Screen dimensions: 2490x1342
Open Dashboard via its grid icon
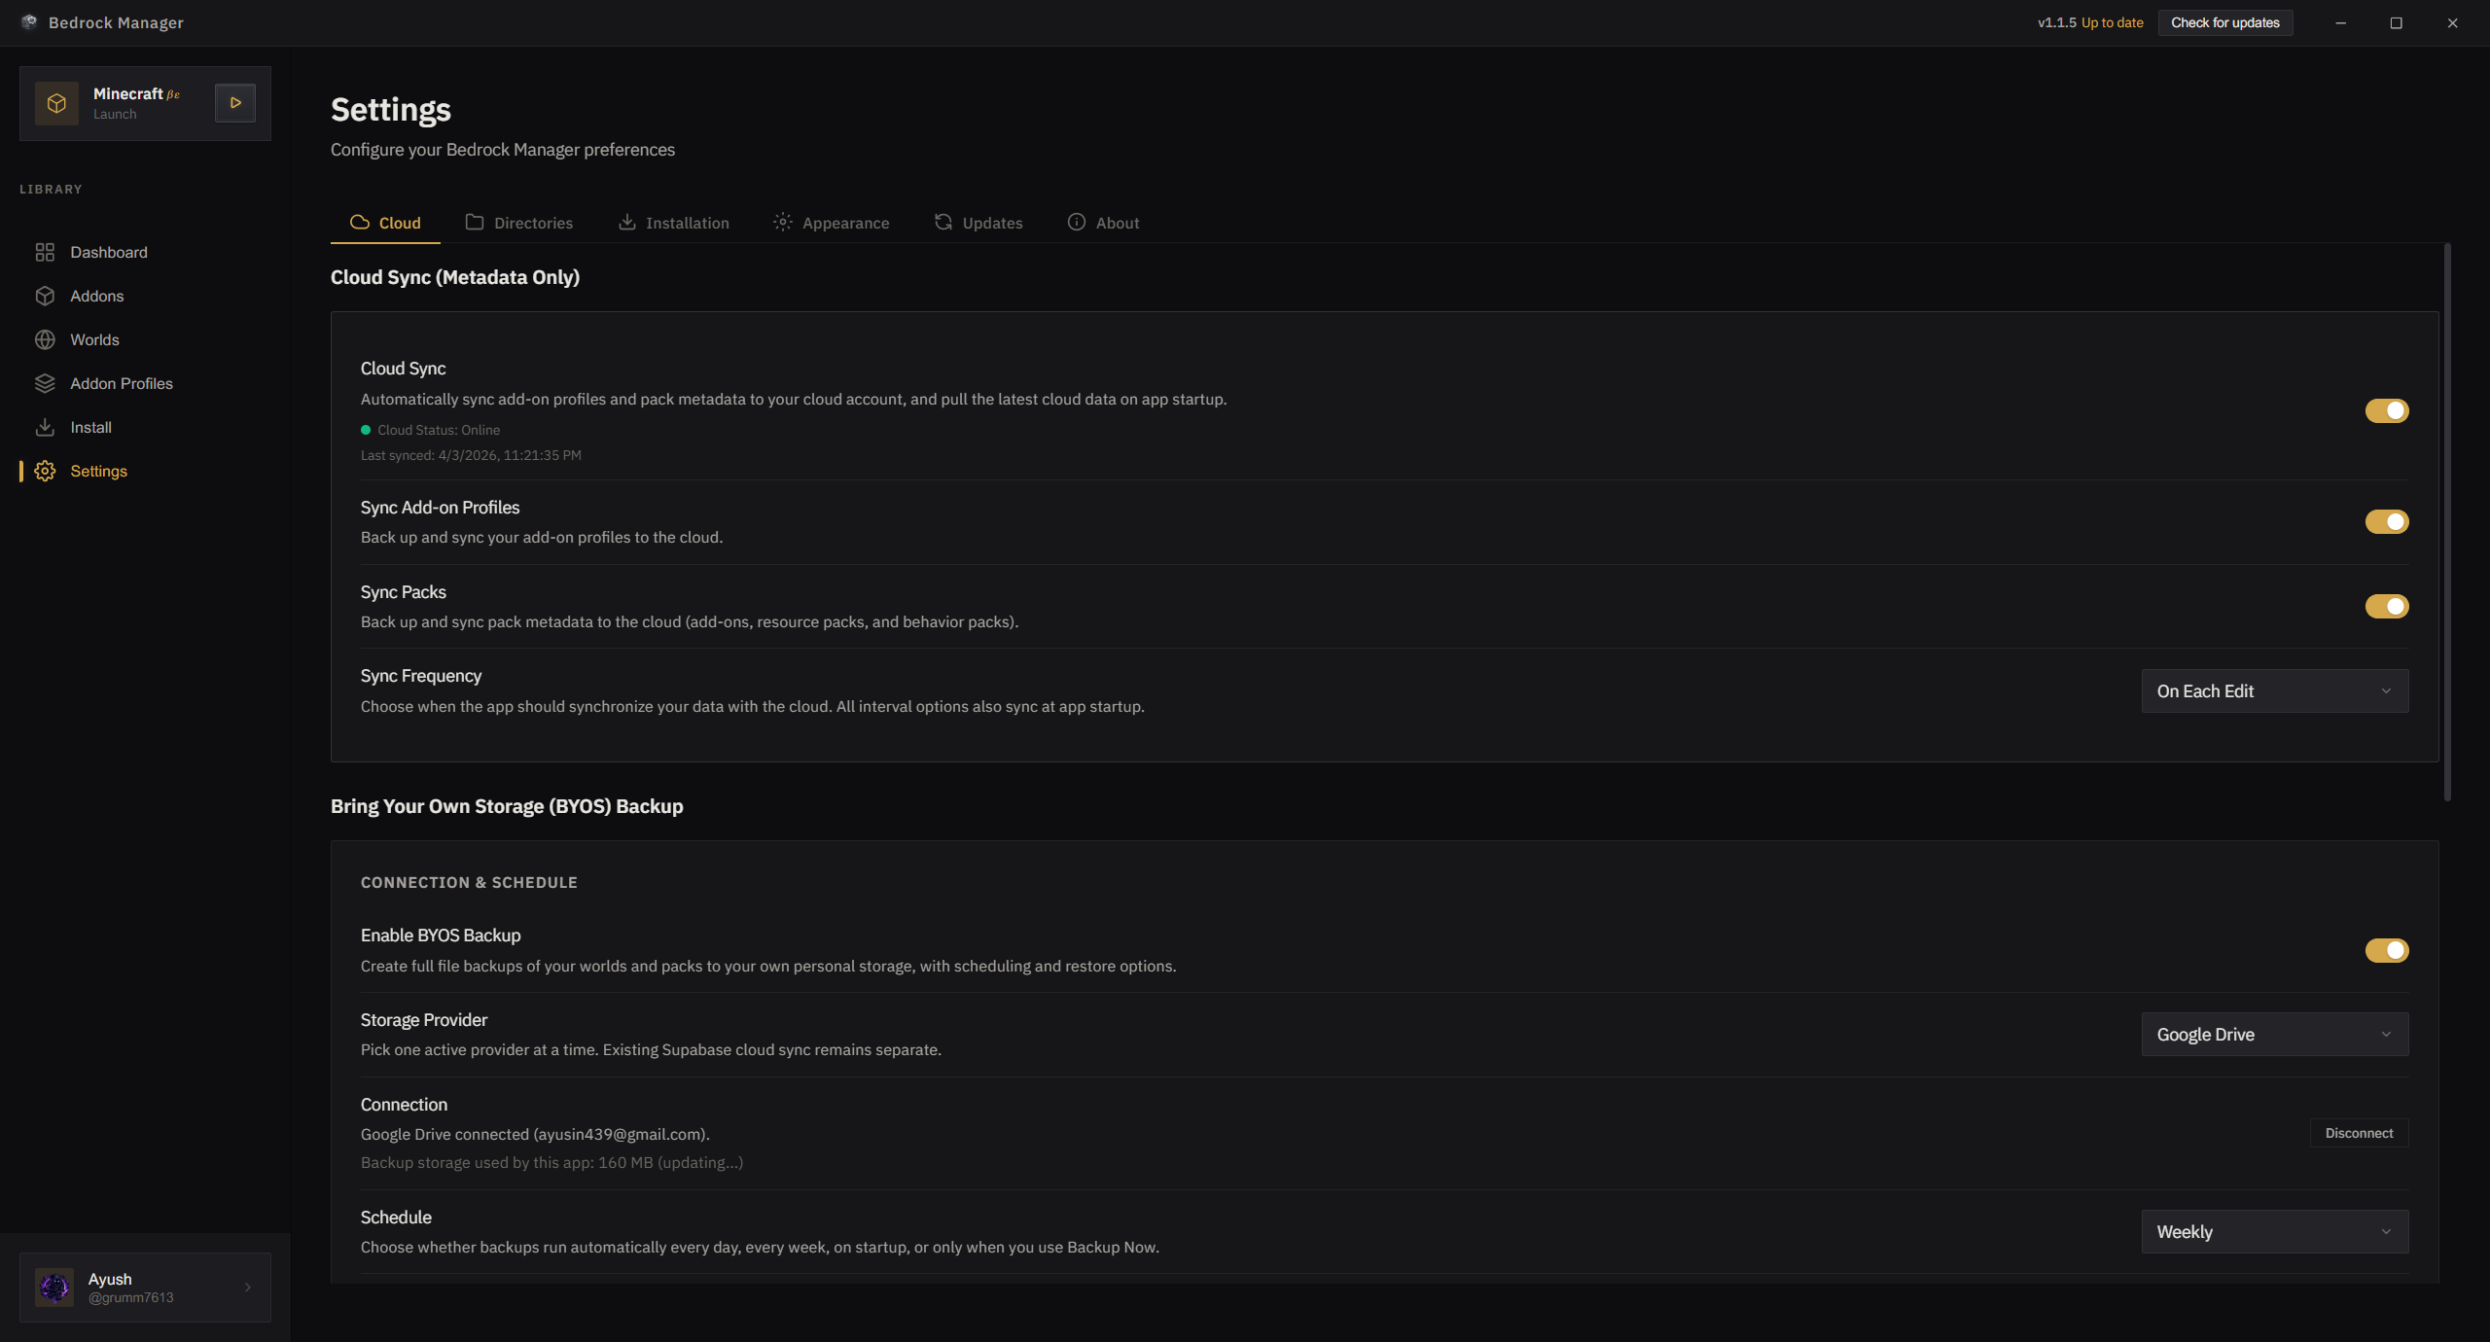[45, 253]
